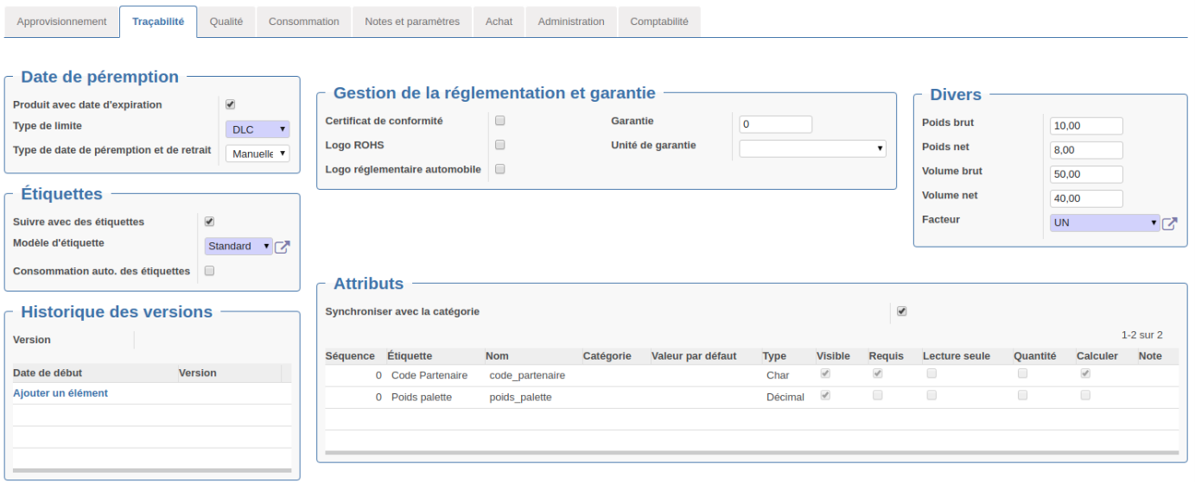Image resolution: width=1195 pixels, height=483 pixels.
Task: Toggle Quantité checkbox for Poids palette
Action: [x=1022, y=395]
